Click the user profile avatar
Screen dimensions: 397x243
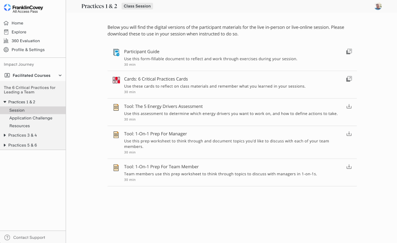pos(378,6)
